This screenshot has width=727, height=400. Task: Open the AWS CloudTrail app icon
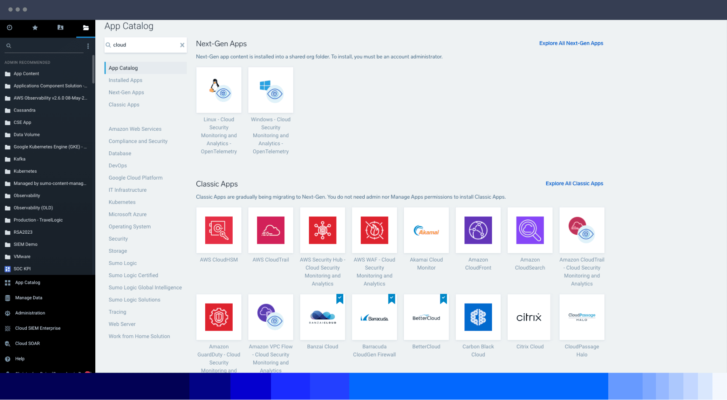tap(271, 230)
